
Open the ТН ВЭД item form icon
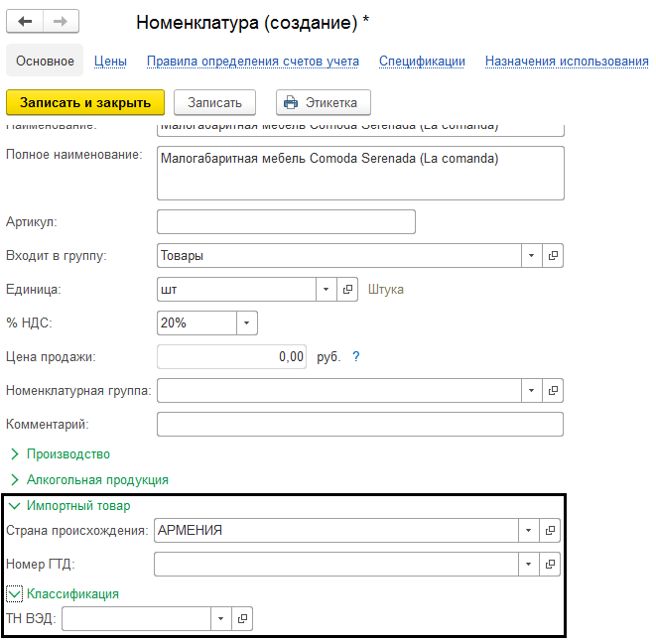[242, 618]
